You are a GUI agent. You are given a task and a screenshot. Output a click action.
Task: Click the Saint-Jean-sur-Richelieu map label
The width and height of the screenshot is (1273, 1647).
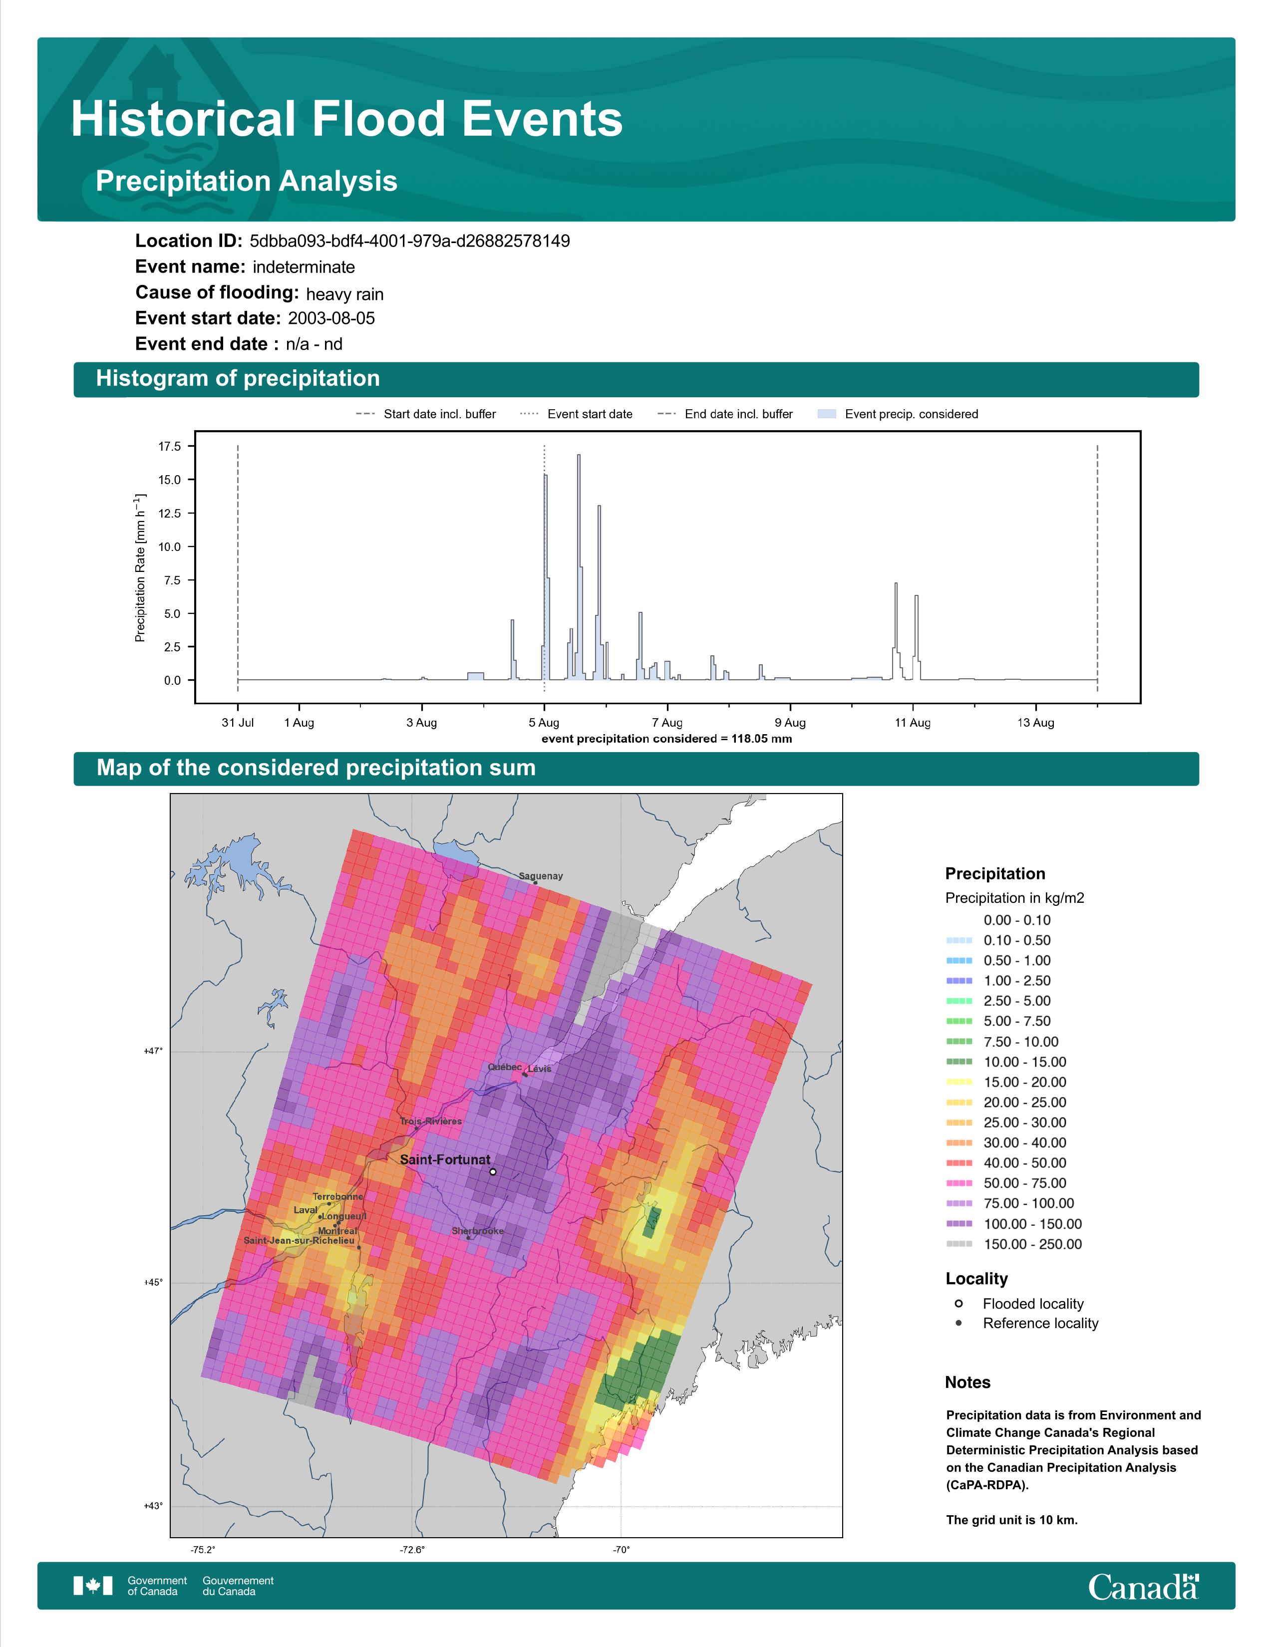299,1241
